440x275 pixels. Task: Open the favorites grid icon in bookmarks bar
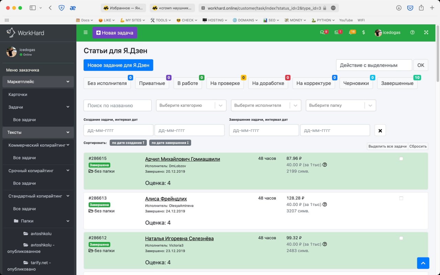pos(7,20)
